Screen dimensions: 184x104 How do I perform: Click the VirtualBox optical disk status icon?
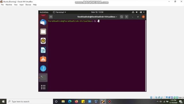(x=154, y=97)
